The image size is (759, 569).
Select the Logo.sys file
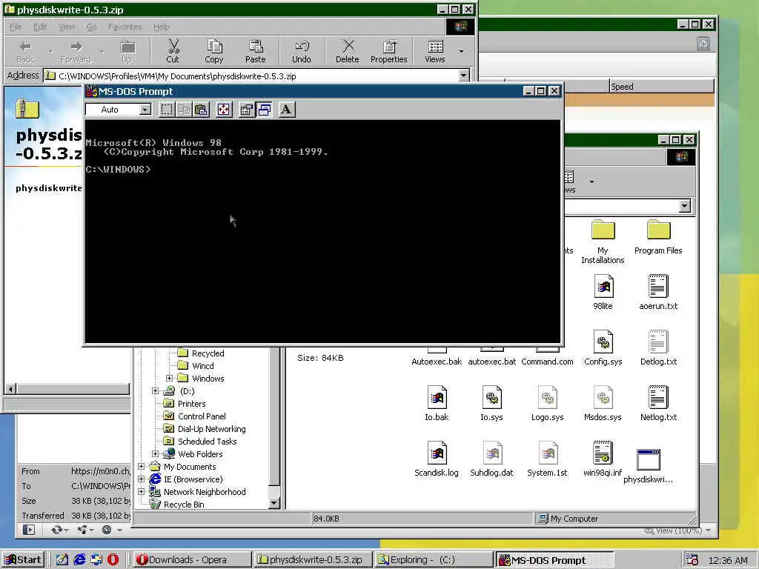548,403
